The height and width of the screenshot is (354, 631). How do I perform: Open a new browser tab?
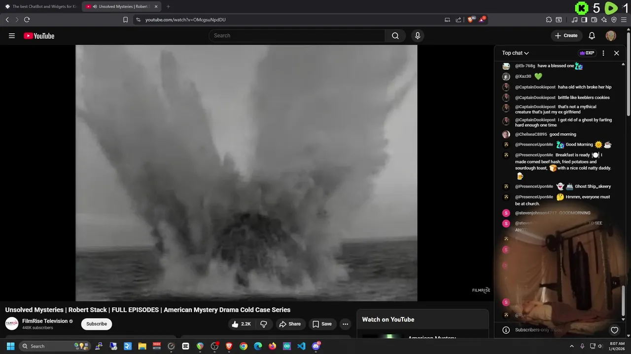168,6
